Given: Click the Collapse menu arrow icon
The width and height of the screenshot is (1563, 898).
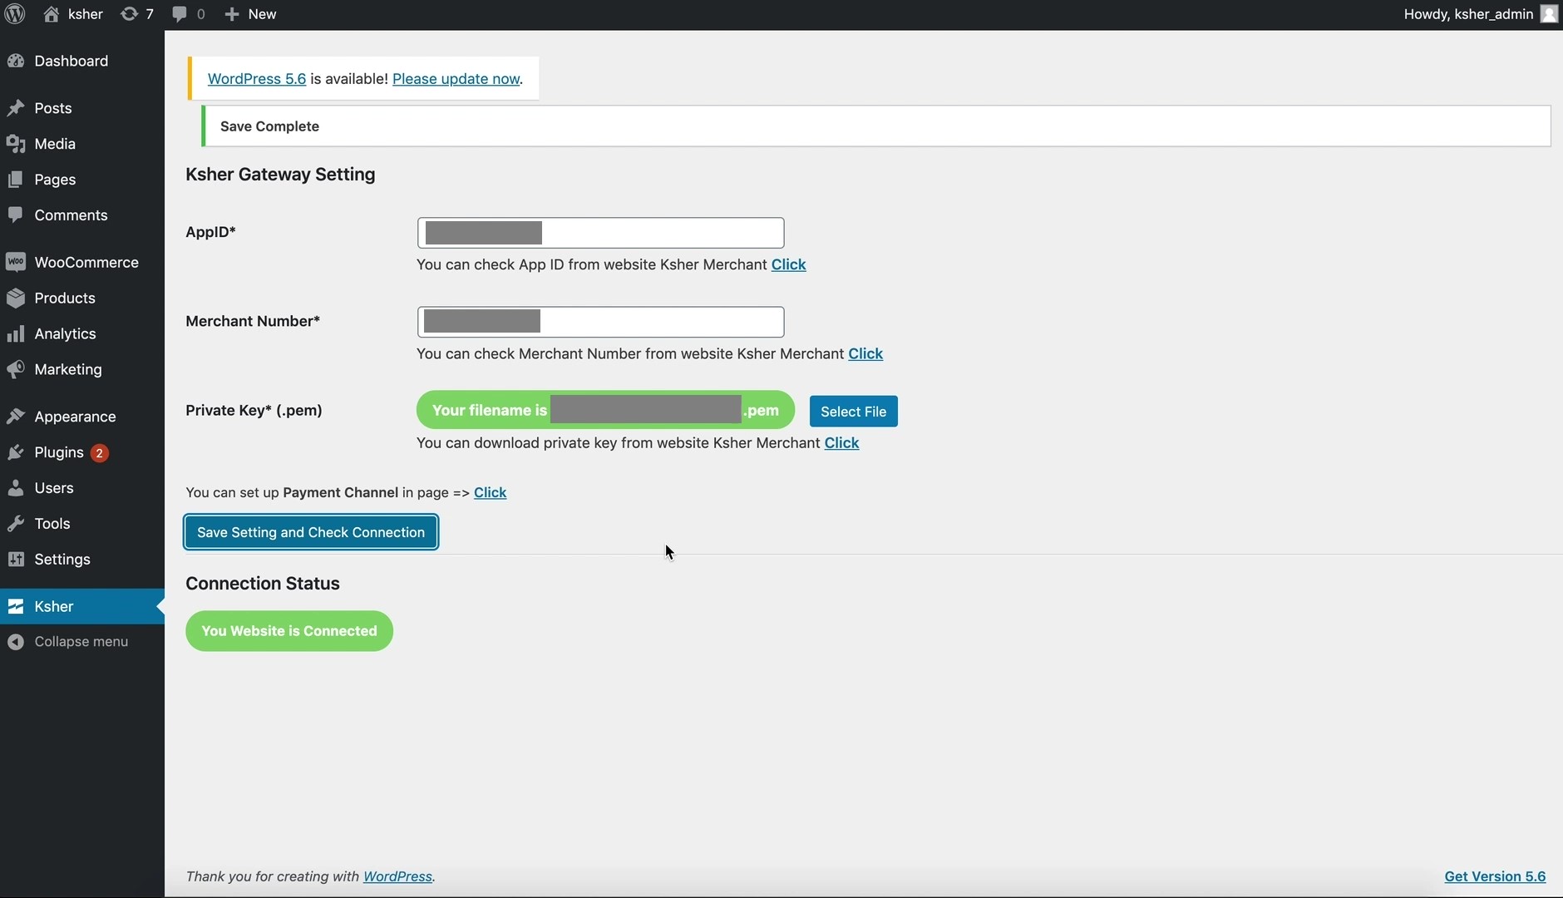Looking at the screenshot, I should point(16,642).
